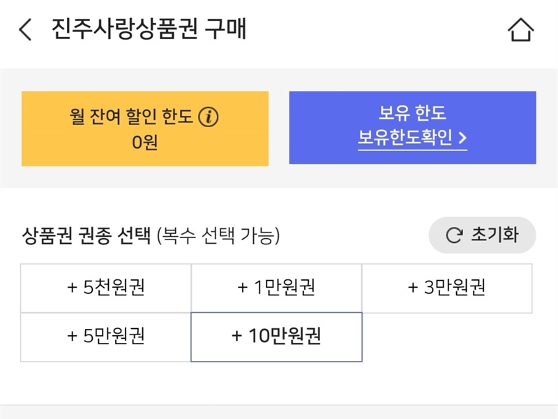Click the 상품권 권종 선택 heading
The height and width of the screenshot is (419, 558).
tap(86, 236)
